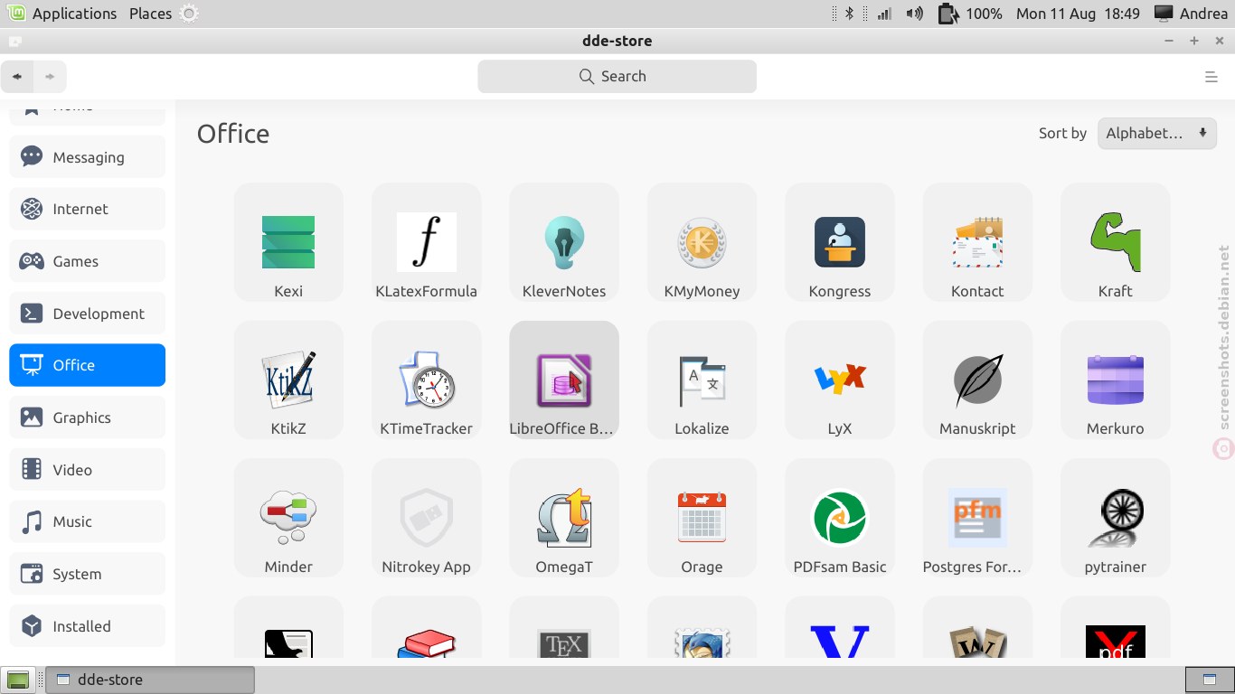Click the volume icon in system tray
1235x694 pixels.
[x=914, y=14]
